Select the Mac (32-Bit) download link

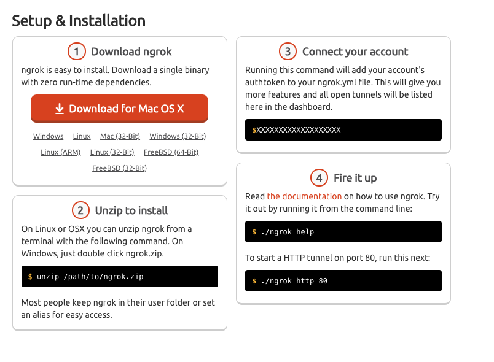pyautogui.click(x=120, y=136)
